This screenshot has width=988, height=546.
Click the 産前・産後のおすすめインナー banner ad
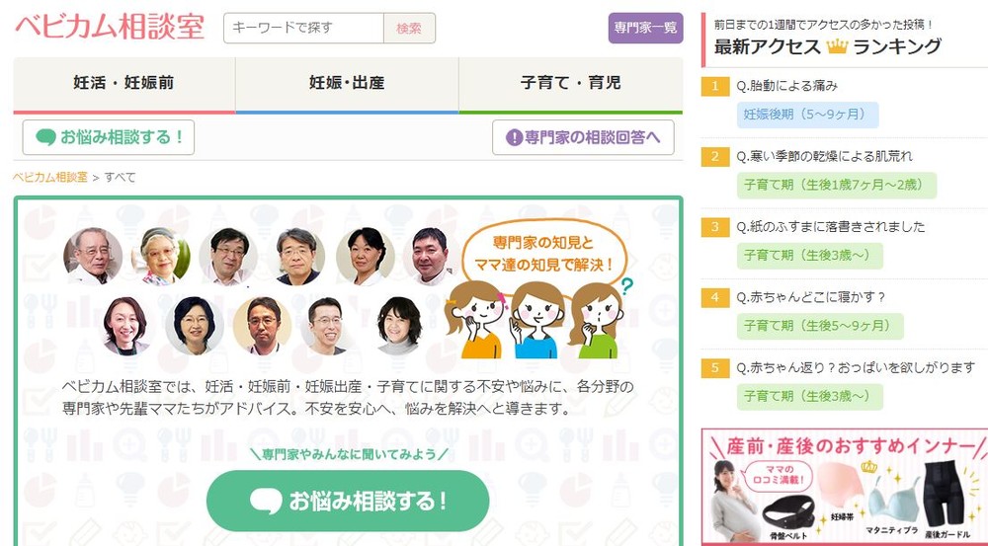tap(845, 487)
